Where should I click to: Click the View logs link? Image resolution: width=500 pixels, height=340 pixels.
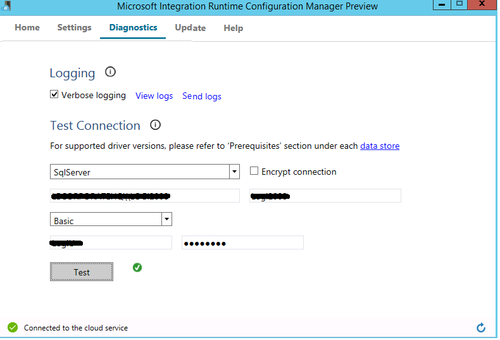point(154,96)
